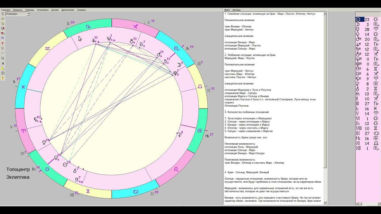Image resolution: width=381 pixels, height=214 pixels.
Task: Open the Показать menu
Action: tap(18, 10)
